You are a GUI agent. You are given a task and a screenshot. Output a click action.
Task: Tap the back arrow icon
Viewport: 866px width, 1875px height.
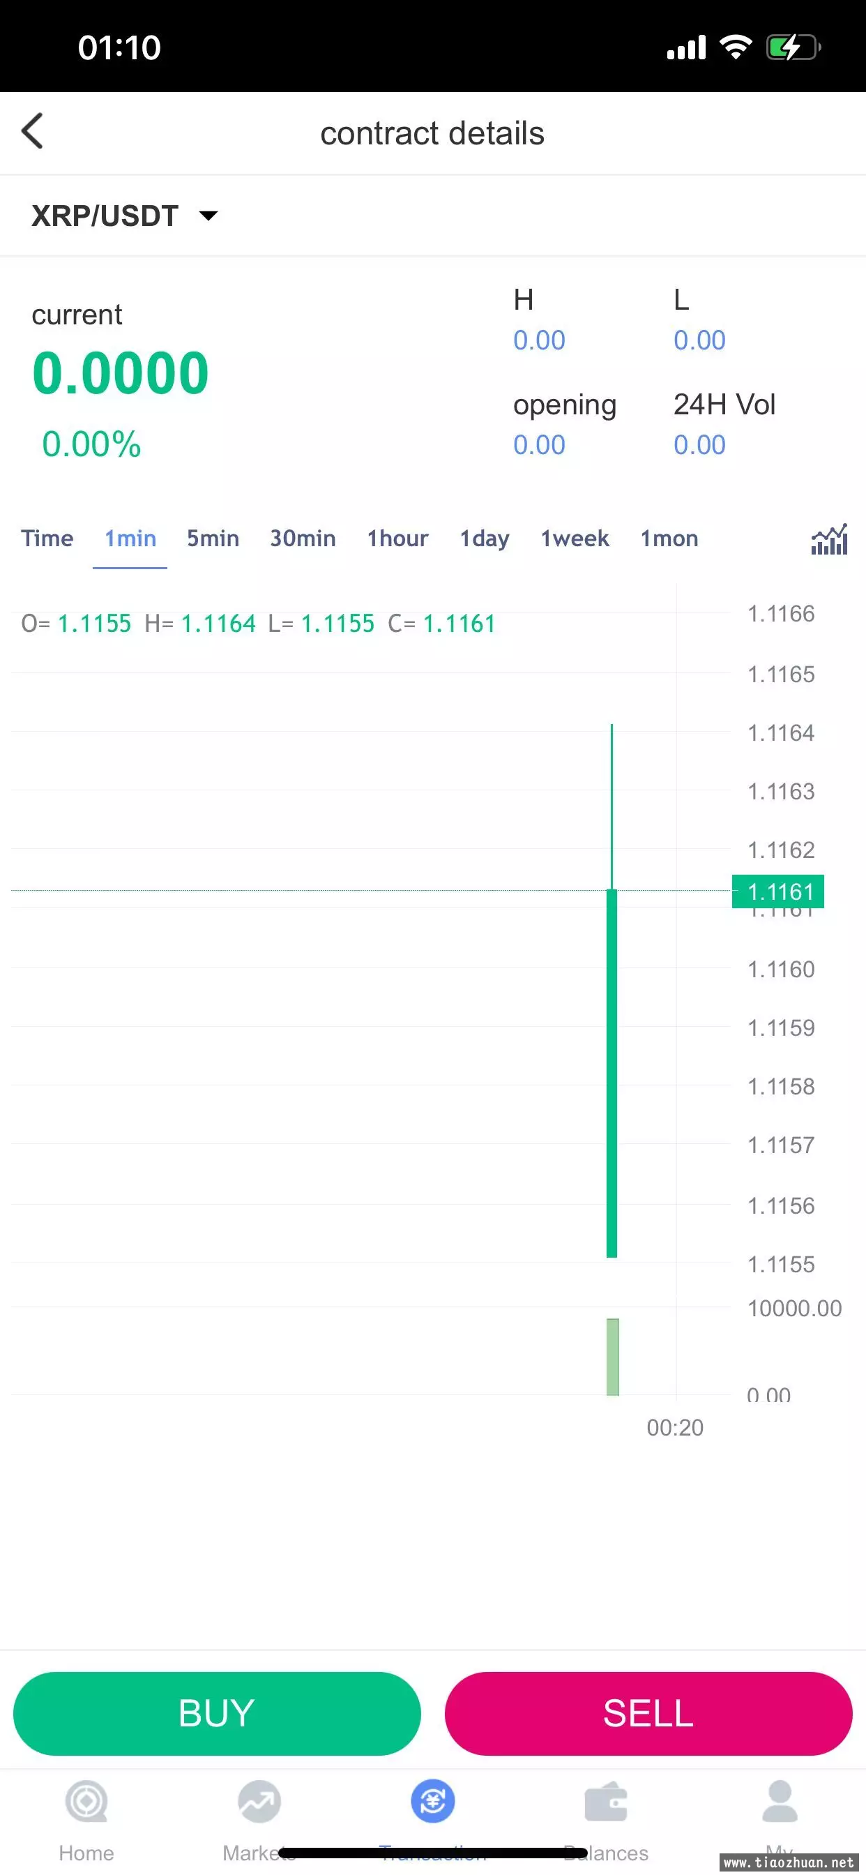(33, 132)
